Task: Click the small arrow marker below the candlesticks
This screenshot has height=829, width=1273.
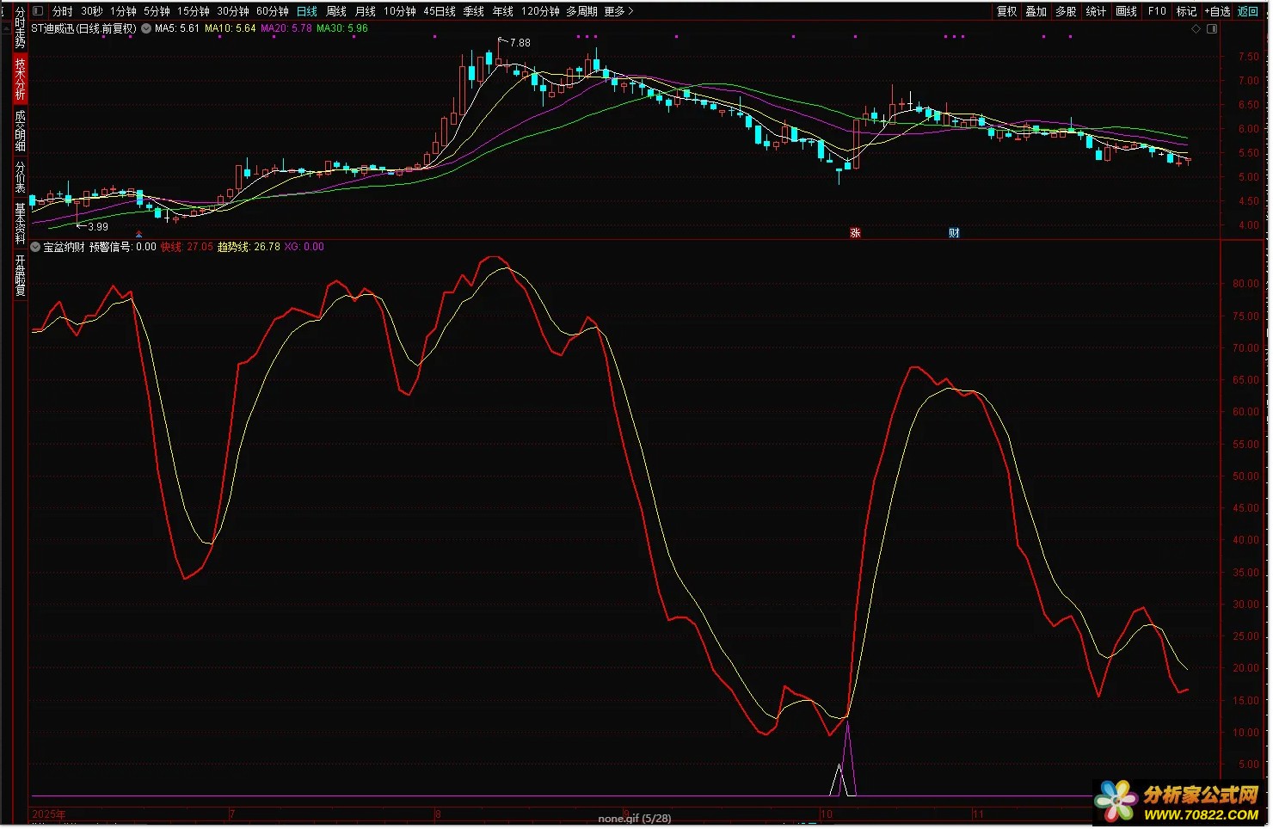Action: pos(139,234)
